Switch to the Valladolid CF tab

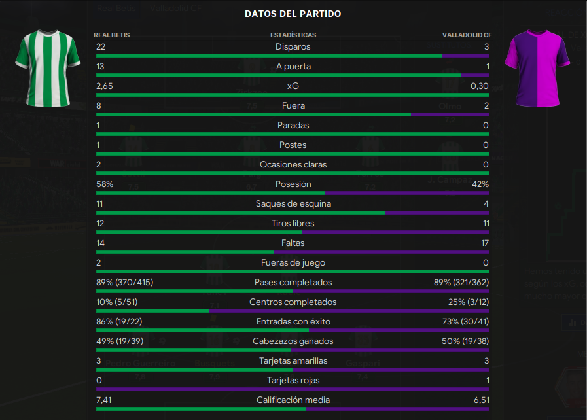tap(175, 8)
